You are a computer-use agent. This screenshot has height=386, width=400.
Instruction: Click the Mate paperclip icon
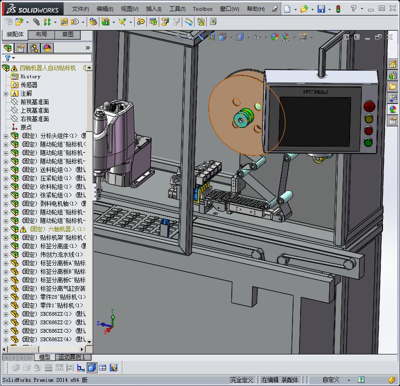(x=36, y=22)
